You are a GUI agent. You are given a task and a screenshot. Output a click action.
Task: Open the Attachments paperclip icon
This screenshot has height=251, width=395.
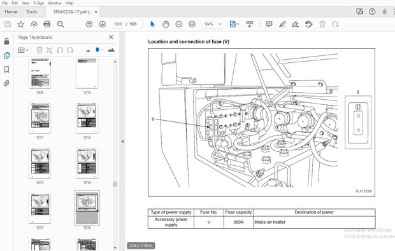click(7, 83)
